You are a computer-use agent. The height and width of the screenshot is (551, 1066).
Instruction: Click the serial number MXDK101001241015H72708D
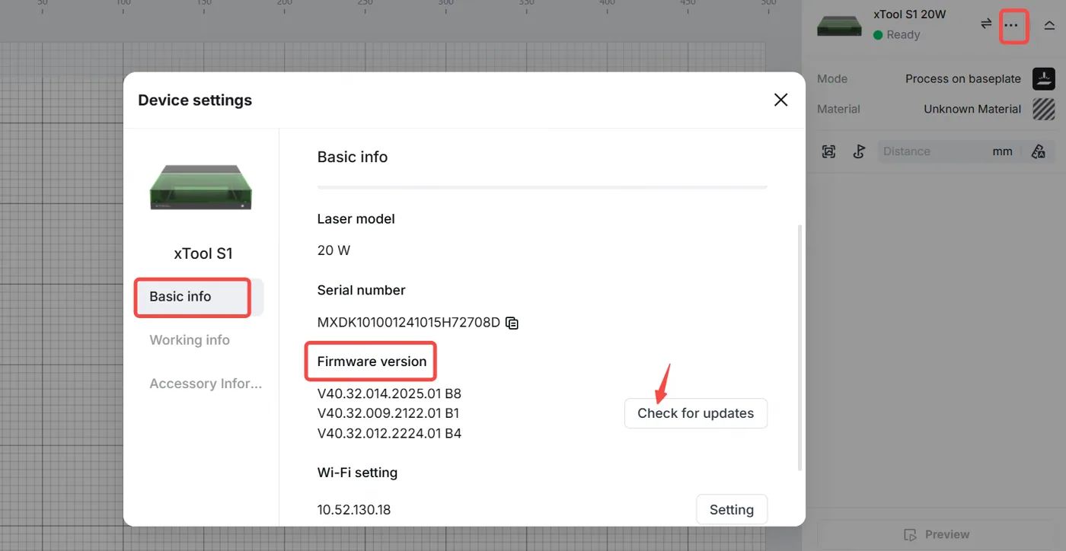[409, 323]
